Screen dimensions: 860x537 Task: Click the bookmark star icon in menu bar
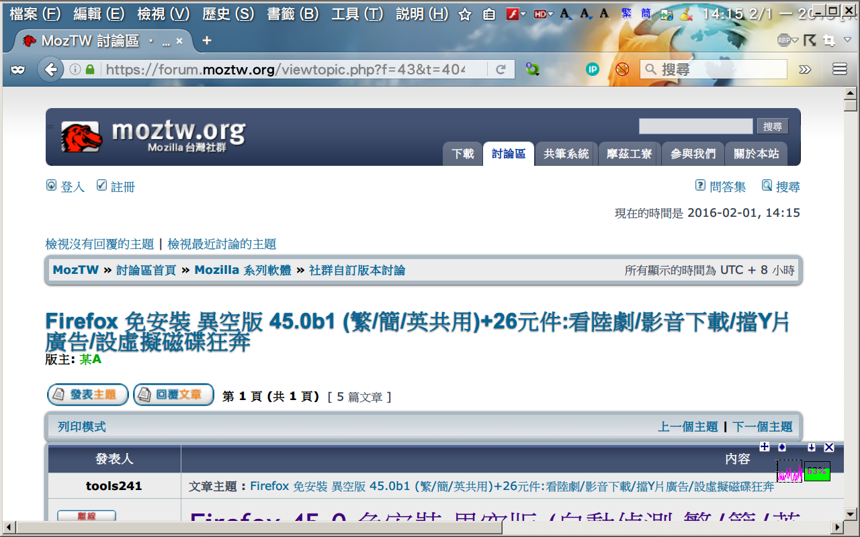tap(464, 14)
